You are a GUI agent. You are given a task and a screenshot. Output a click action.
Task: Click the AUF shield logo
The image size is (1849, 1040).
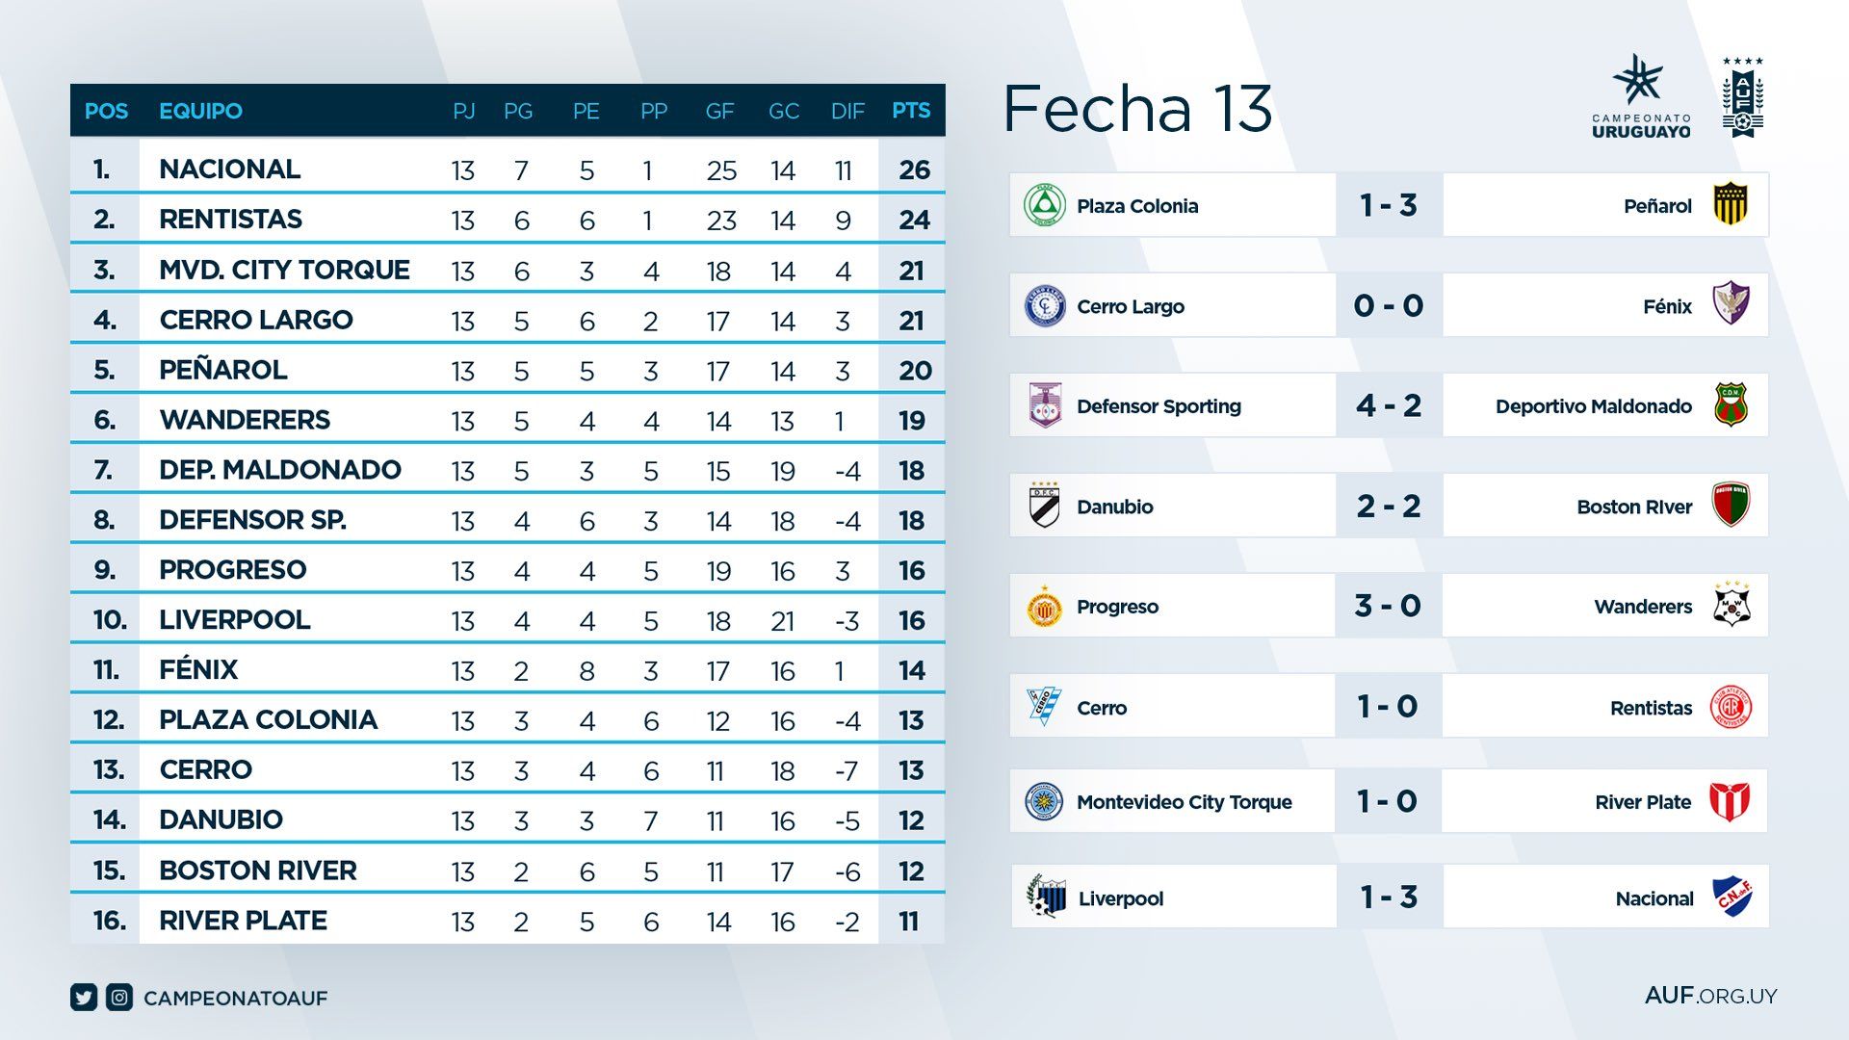point(1743,98)
